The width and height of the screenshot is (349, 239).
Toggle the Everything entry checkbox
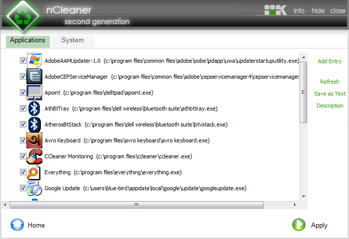(x=23, y=172)
